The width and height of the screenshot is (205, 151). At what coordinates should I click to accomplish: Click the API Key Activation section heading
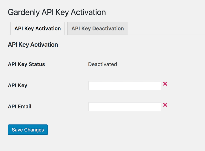[33, 45]
